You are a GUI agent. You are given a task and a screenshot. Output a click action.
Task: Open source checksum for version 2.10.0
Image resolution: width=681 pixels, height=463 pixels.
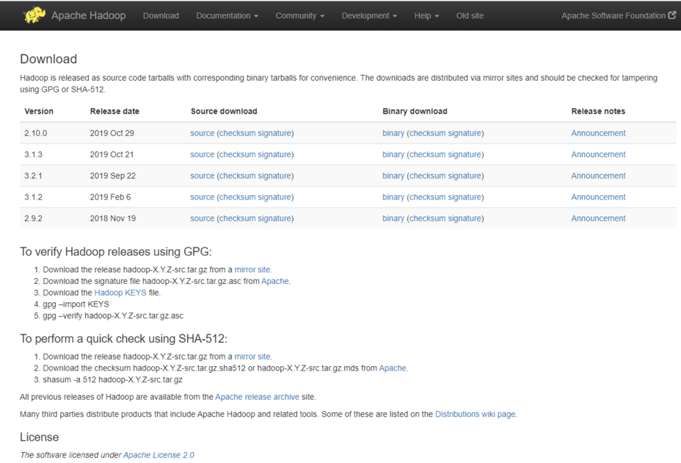(x=237, y=133)
